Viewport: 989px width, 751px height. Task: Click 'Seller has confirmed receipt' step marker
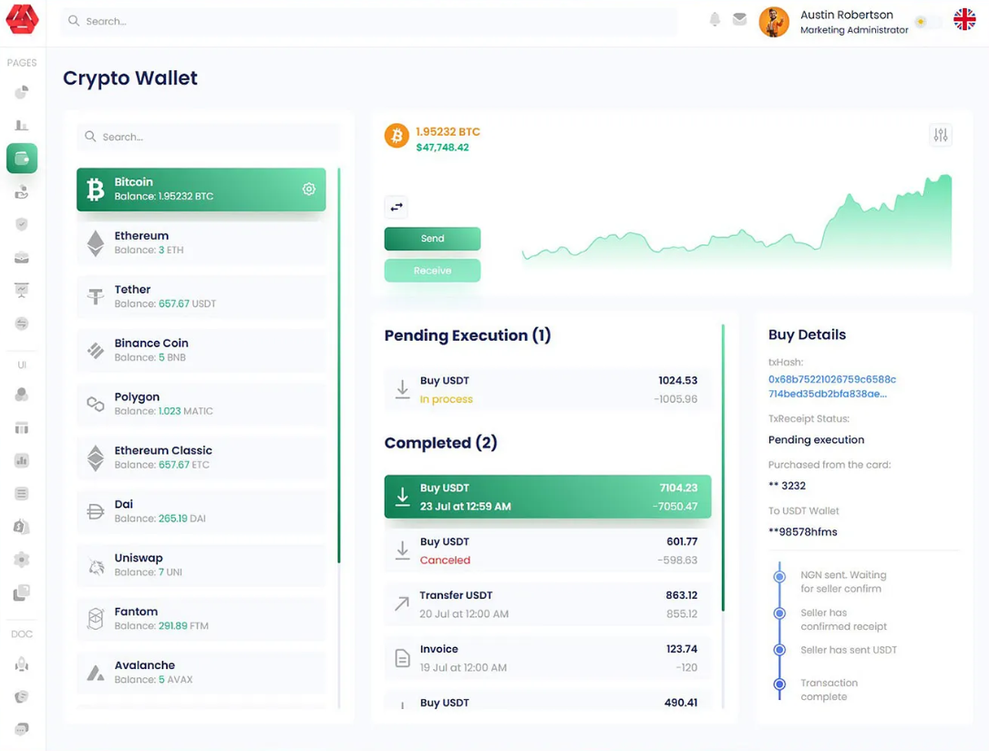pos(779,612)
